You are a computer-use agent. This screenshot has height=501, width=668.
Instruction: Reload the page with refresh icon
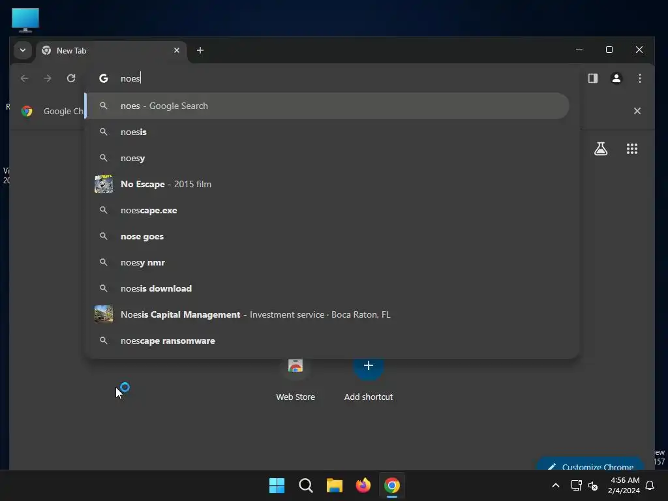pyautogui.click(x=71, y=78)
